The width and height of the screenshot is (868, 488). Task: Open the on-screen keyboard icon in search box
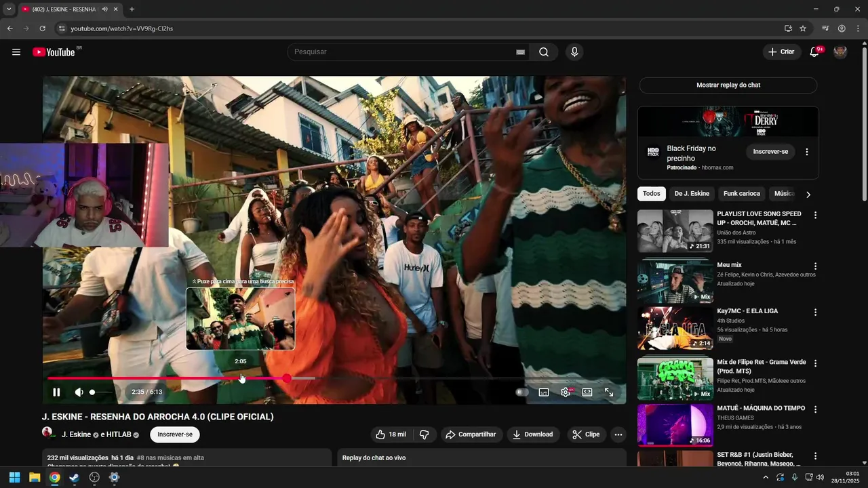(521, 52)
